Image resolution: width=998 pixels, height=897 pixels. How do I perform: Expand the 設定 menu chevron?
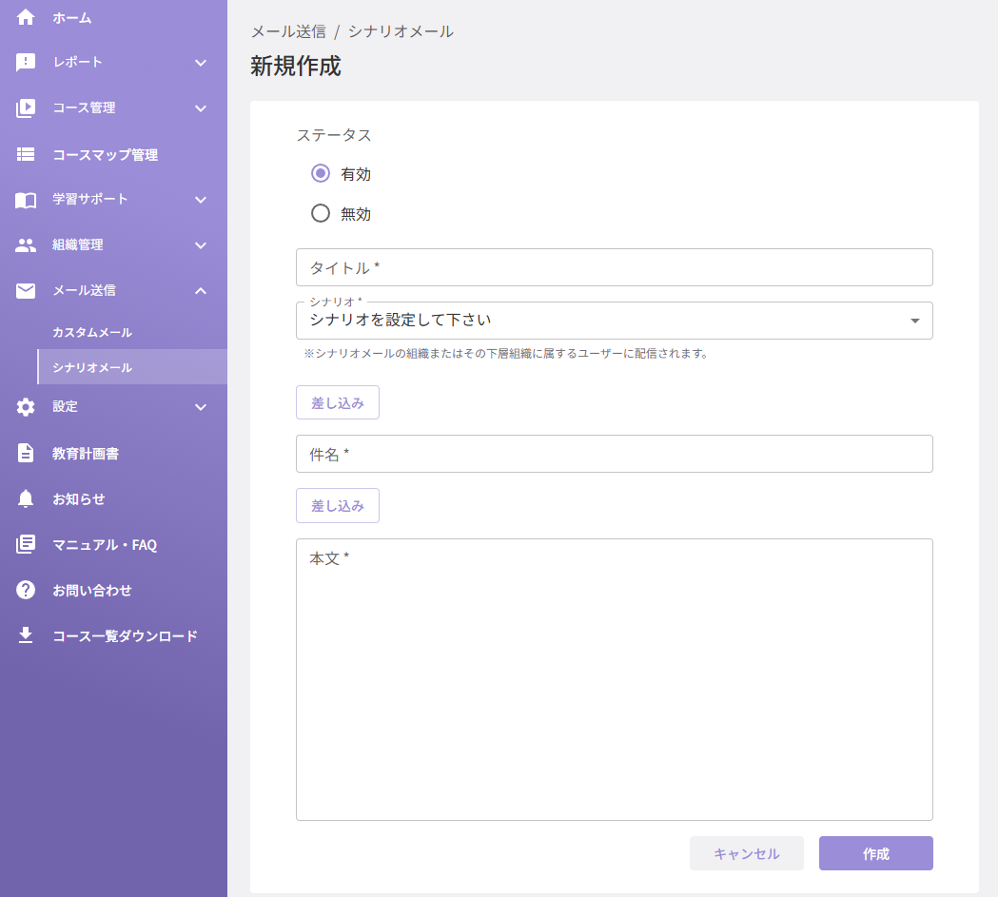point(201,406)
